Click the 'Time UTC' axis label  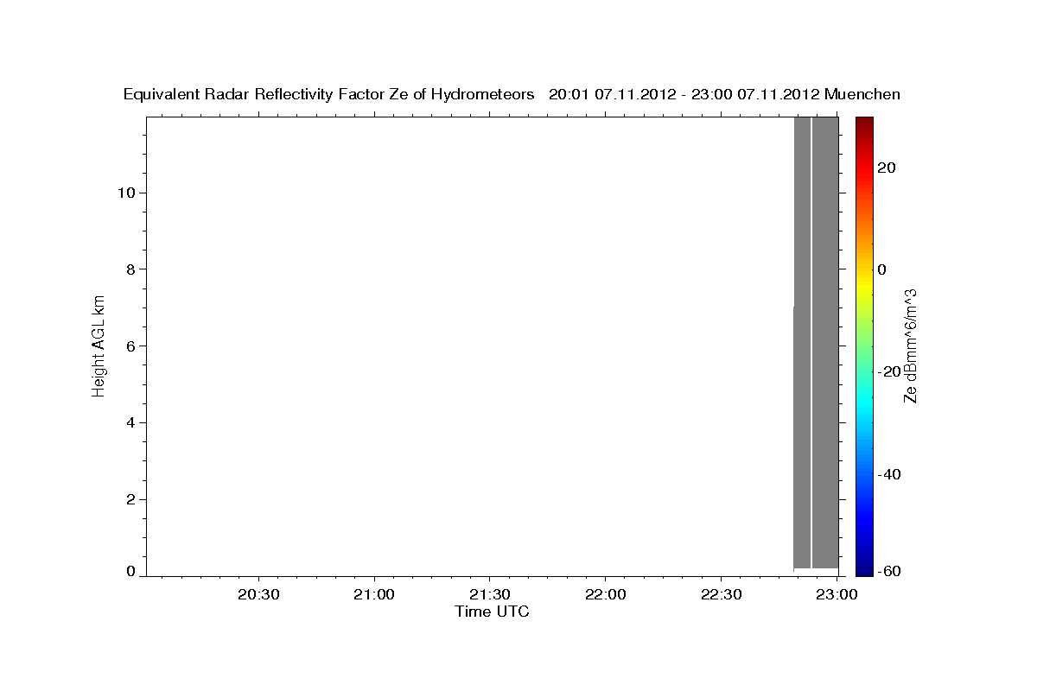click(x=492, y=612)
